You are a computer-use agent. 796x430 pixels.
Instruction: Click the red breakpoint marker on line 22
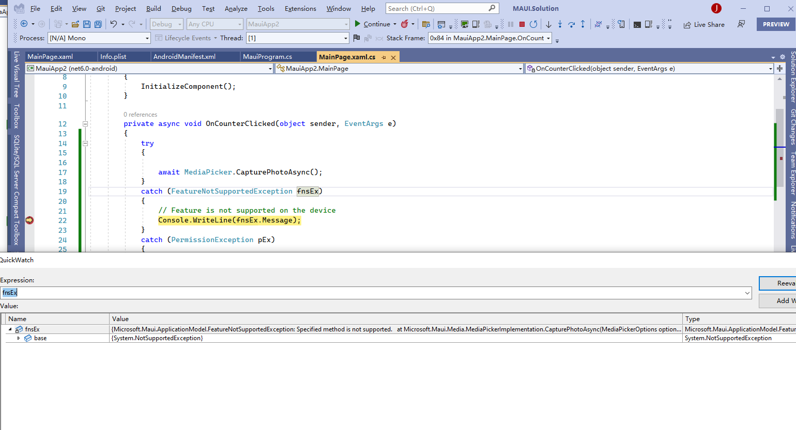[x=29, y=220]
